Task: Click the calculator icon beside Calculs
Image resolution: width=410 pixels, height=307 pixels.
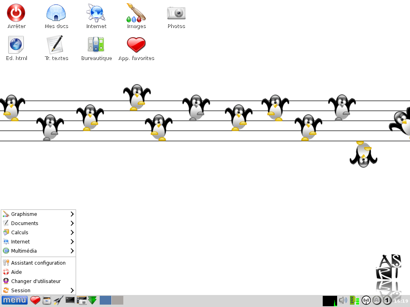Action: click(6, 232)
